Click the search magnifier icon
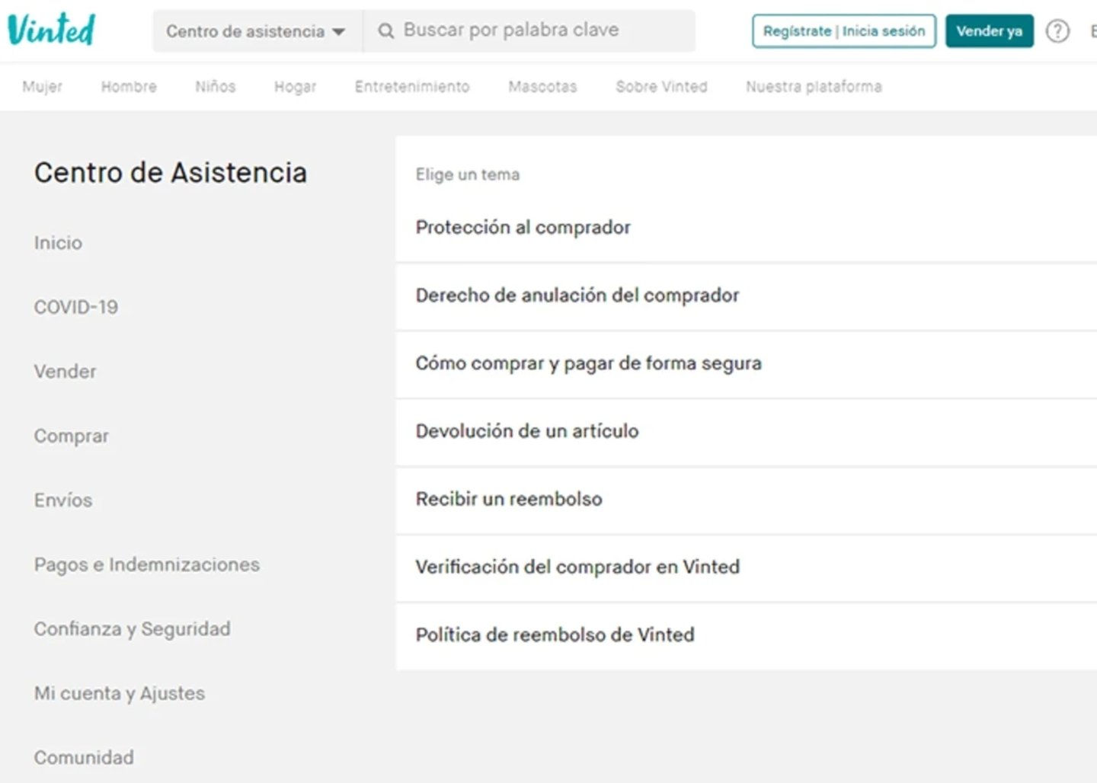Viewport: 1097px width, 783px height. coord(386,31)
